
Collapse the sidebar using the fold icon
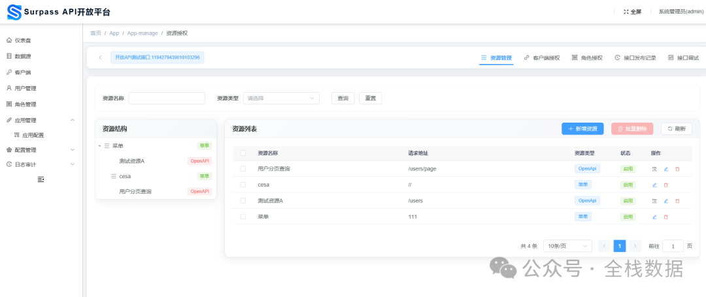[x=41, y=179]
